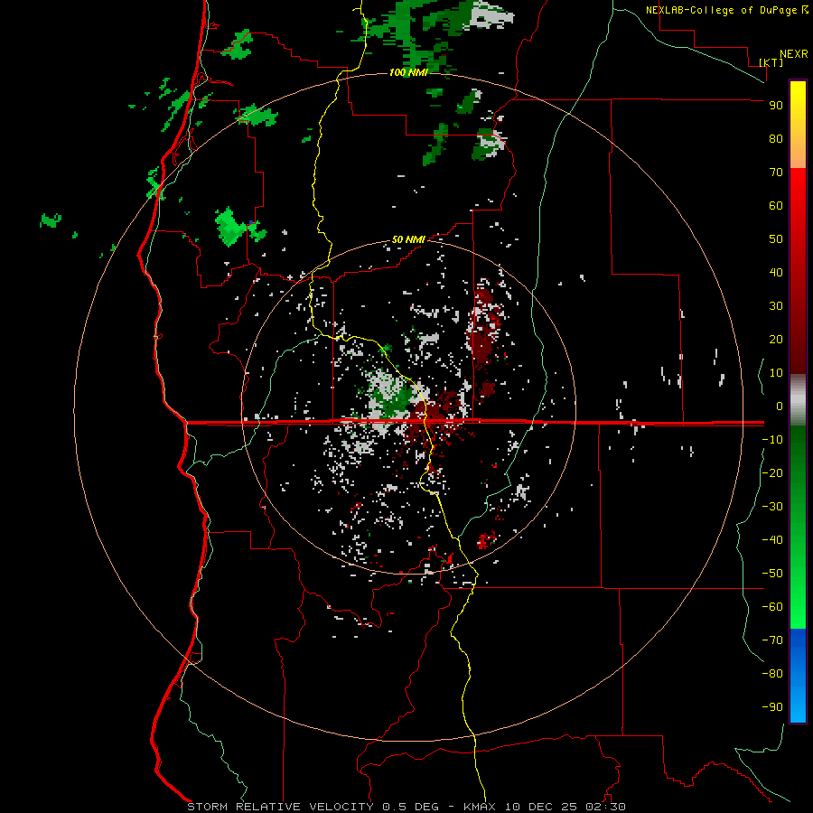813x813 pixels.
Task: Click the 40 knot label on the scale
Action: [x=776, y=272]
